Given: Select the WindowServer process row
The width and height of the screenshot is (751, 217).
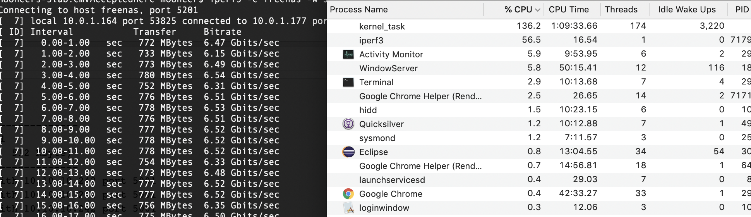Looking at the screenshot, I should pyautogui.click(x=539, y=68).
